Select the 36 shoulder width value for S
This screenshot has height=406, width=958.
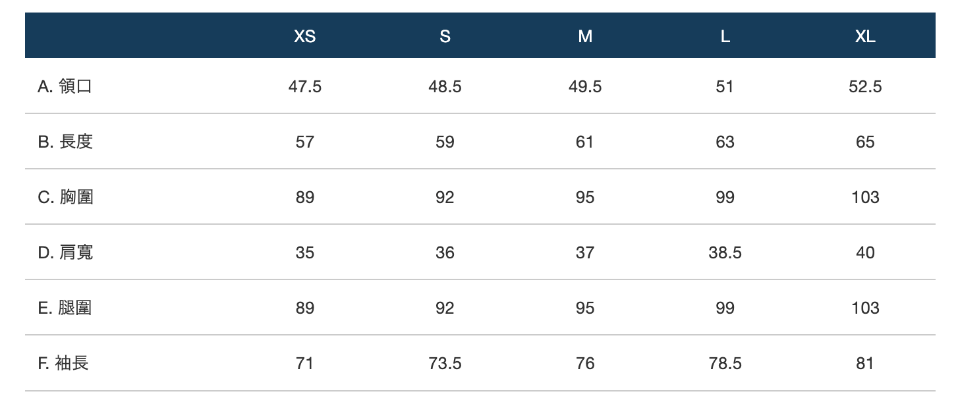(445, 252)
